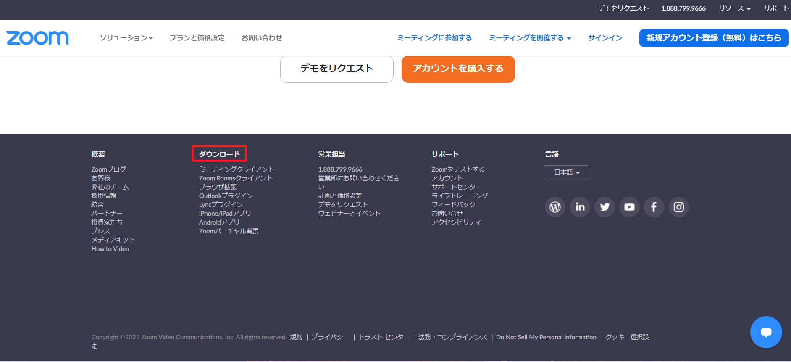This screenshot has height=362, width=791.
Task: Expand the 日本語 language dropdown
Action: (x=567, y=172)
